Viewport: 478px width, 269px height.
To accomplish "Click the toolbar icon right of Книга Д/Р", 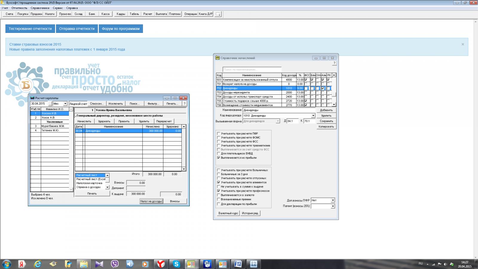I will tap(218, 14).
